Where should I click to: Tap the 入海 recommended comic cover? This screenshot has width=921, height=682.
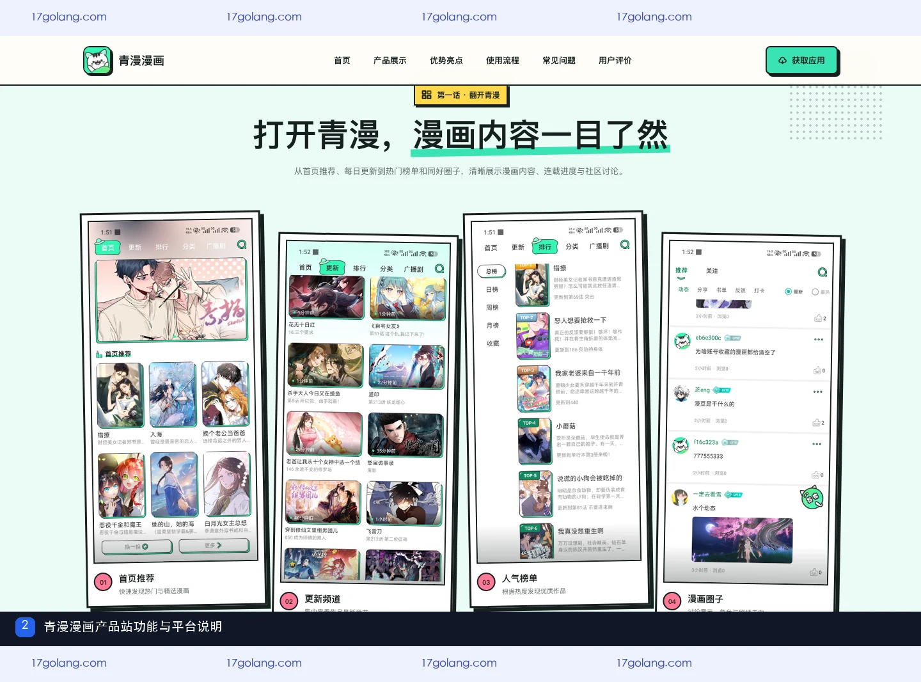coord(173,395)
